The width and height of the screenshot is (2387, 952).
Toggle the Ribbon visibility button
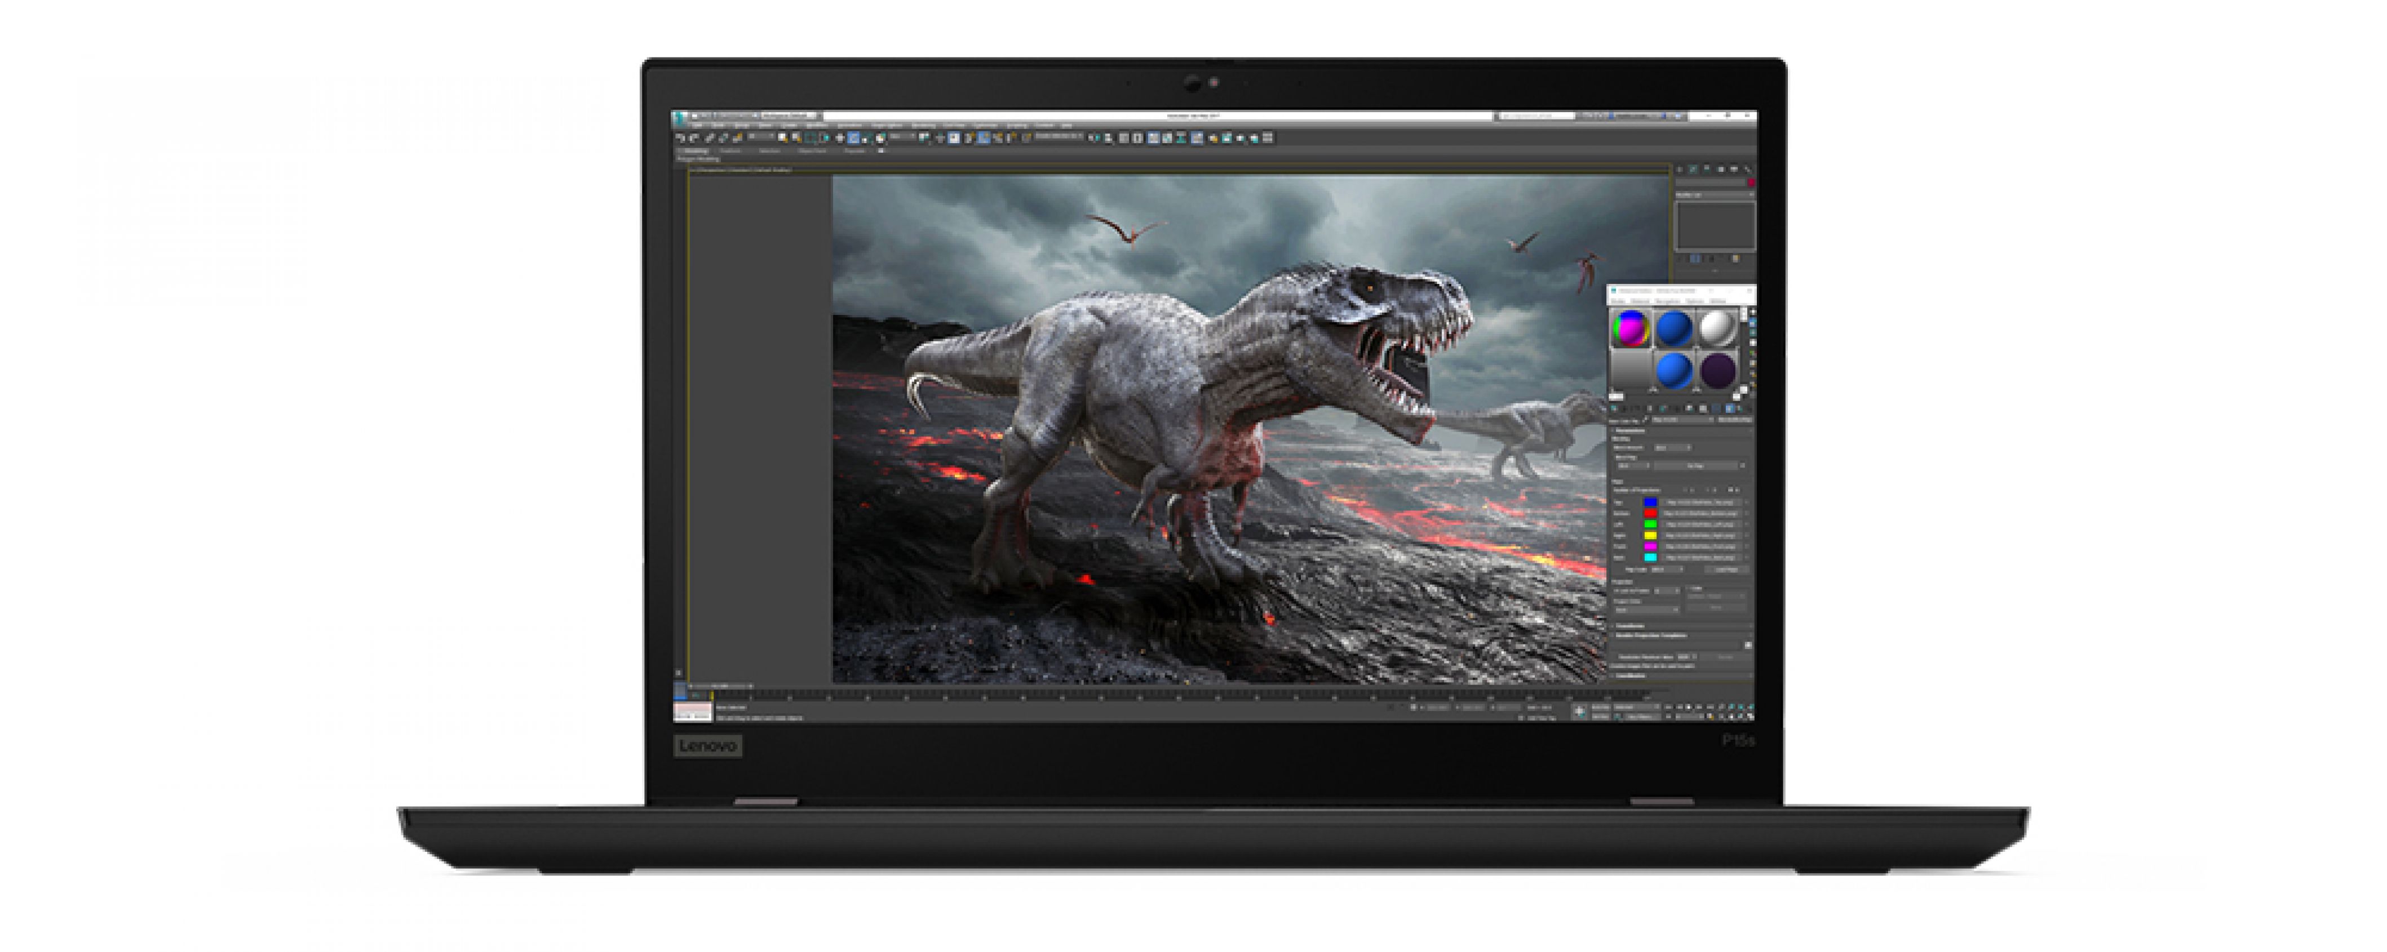point(1153,138)
